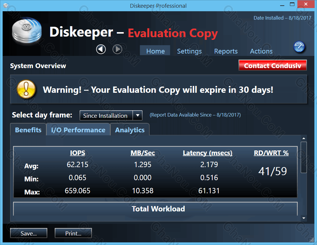The width and height of the screenshot is (317, 245).
Task: Open the Home menu
Action: point(155,51)
